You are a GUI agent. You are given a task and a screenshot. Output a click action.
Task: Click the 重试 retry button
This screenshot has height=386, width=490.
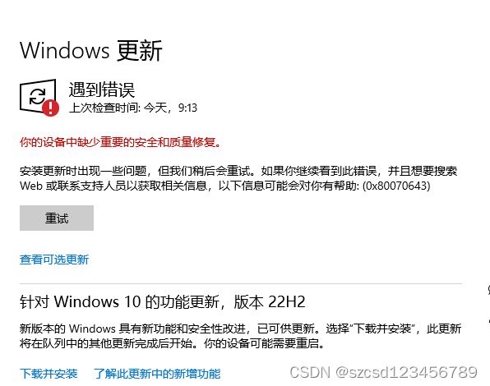(57, 218)
